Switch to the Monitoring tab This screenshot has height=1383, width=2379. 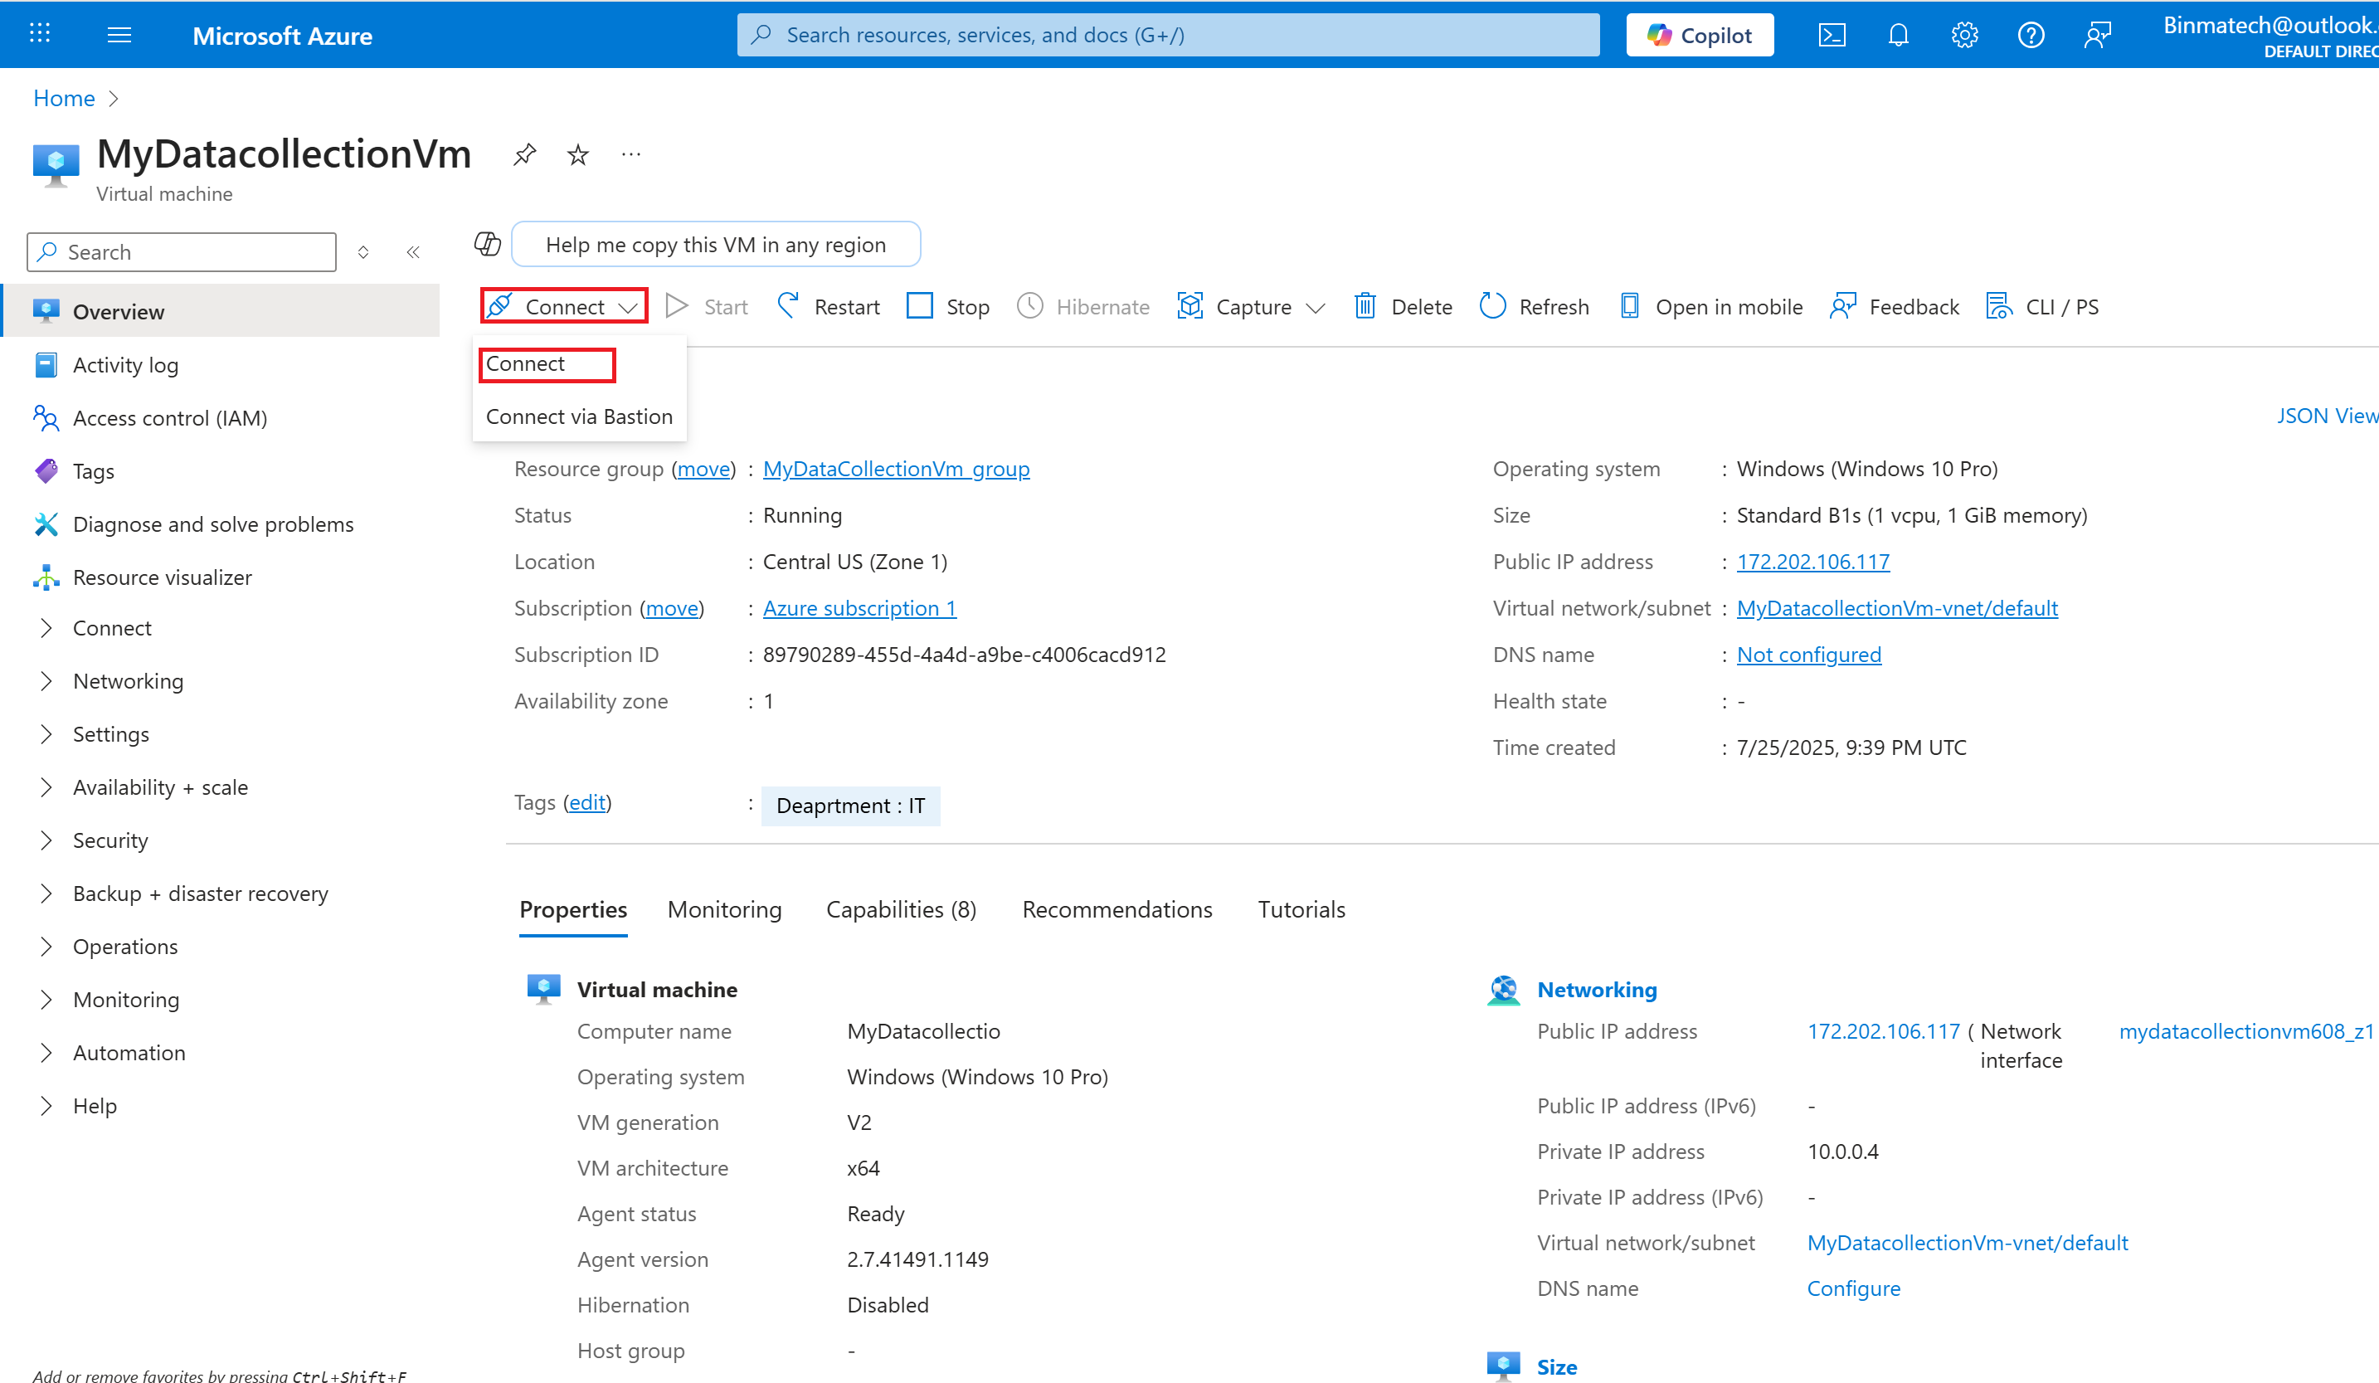click(x=724, y=909)
